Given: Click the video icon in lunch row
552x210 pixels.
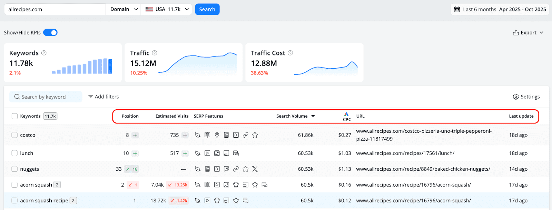Looking at the screenshot, I should click(207, 153).
